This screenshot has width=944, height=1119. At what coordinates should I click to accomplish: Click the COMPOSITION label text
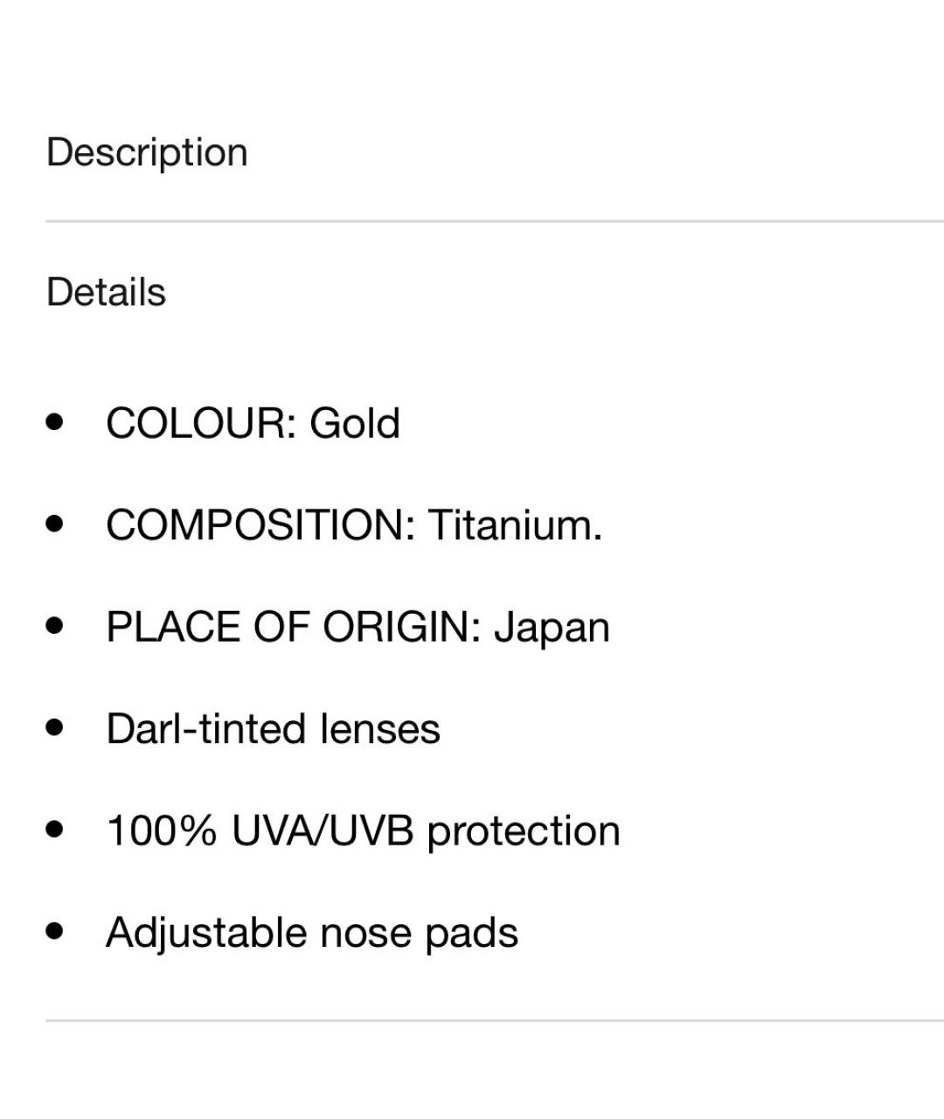click(260, 525)
